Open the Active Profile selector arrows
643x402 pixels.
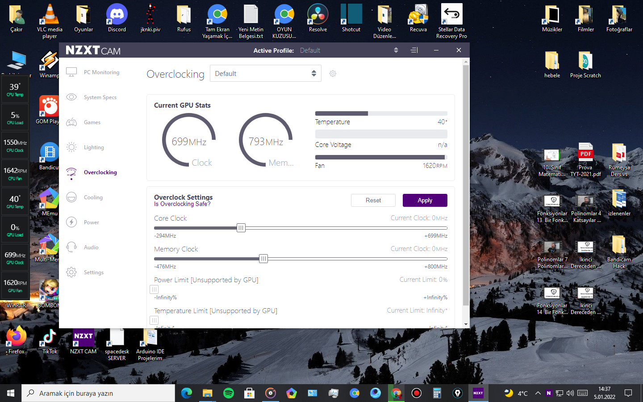[396, 50]
